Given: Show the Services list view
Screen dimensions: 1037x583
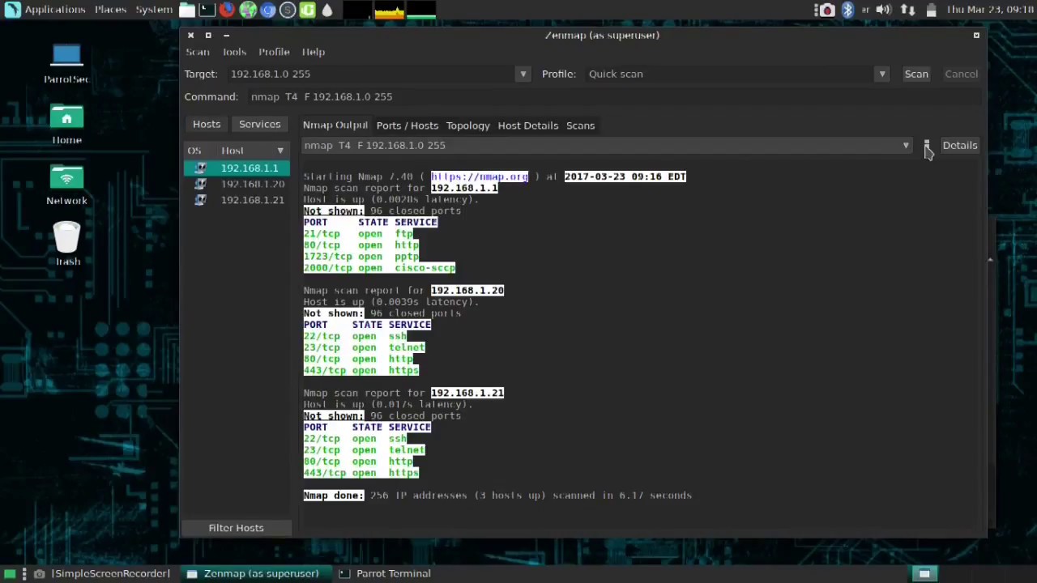Looking at the screenshot, I should pyautogui.click(x=259, y=124).
